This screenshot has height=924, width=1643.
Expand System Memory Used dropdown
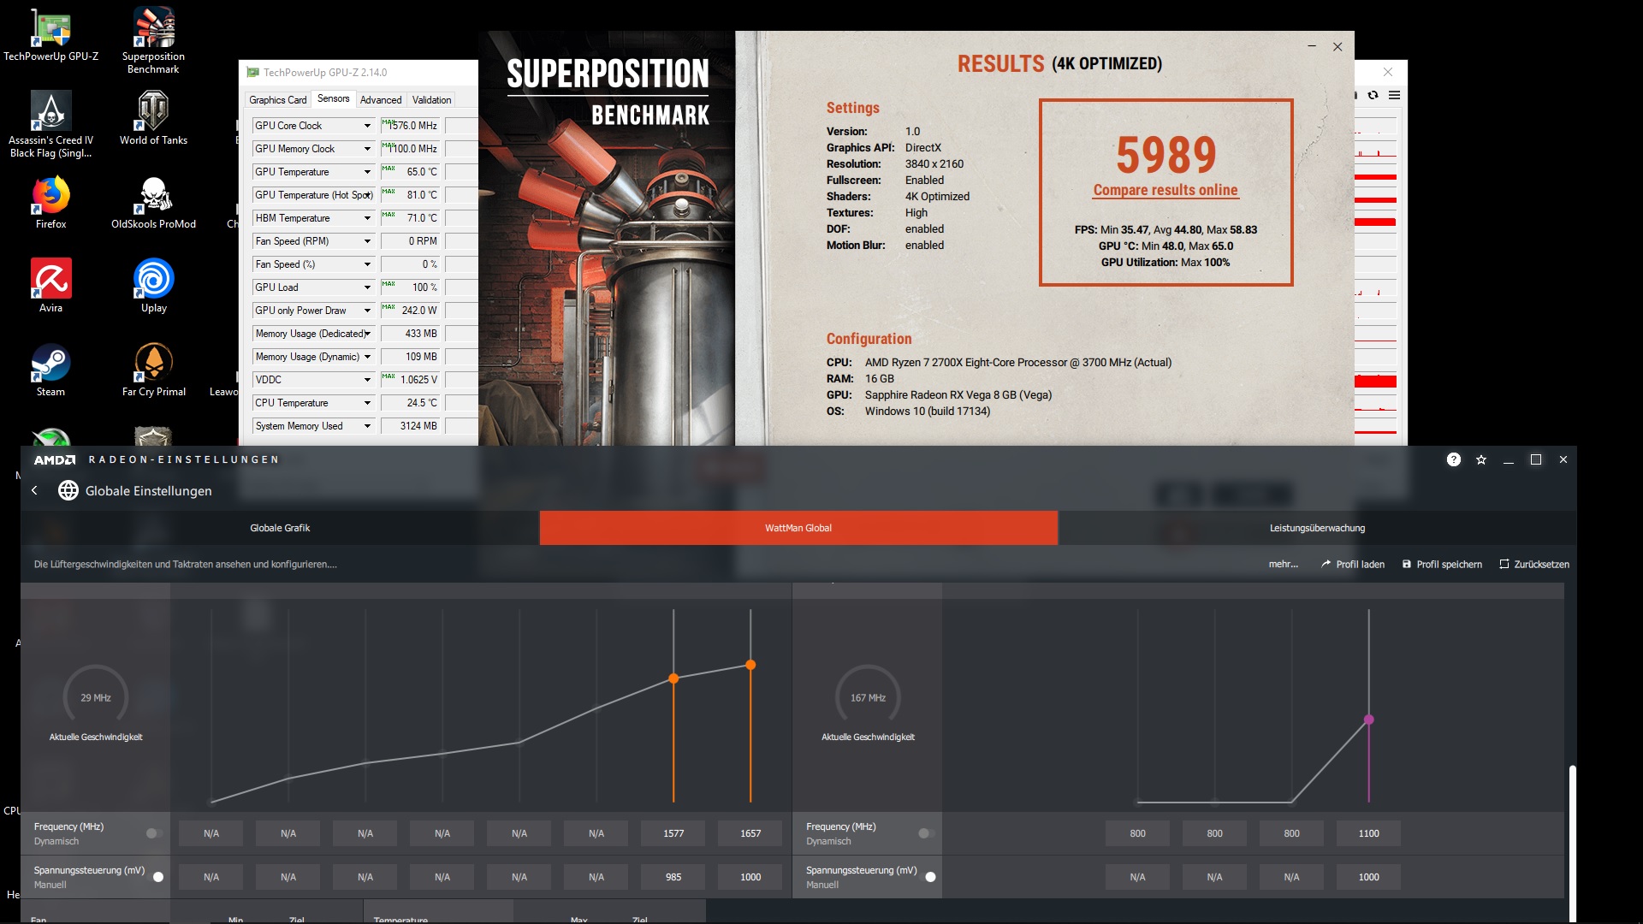tap(367, 426)
